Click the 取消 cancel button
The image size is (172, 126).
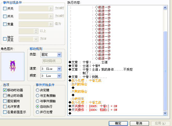[x=139, y=123]
